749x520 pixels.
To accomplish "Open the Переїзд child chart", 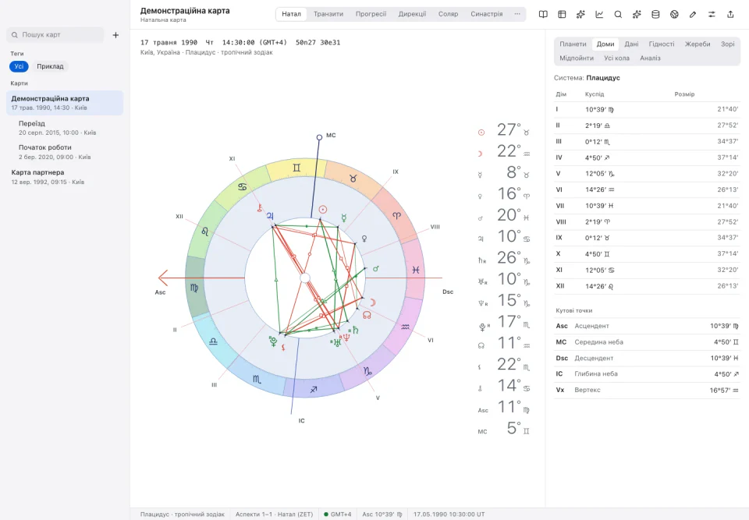I will click(65, 128).
